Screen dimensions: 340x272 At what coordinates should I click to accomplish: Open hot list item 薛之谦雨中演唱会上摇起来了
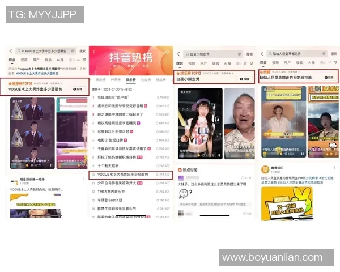(x=131, y=114)
